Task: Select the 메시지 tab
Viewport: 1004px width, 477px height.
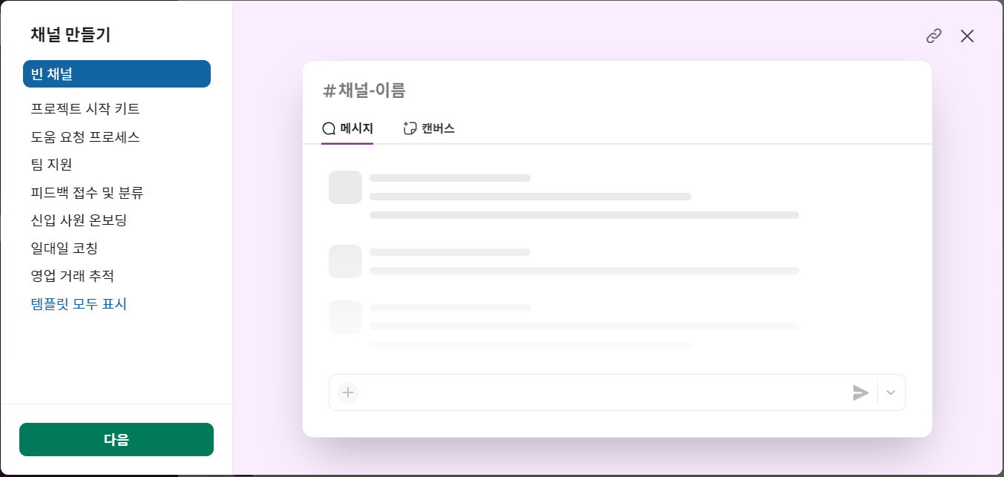Action: [347, 128]
